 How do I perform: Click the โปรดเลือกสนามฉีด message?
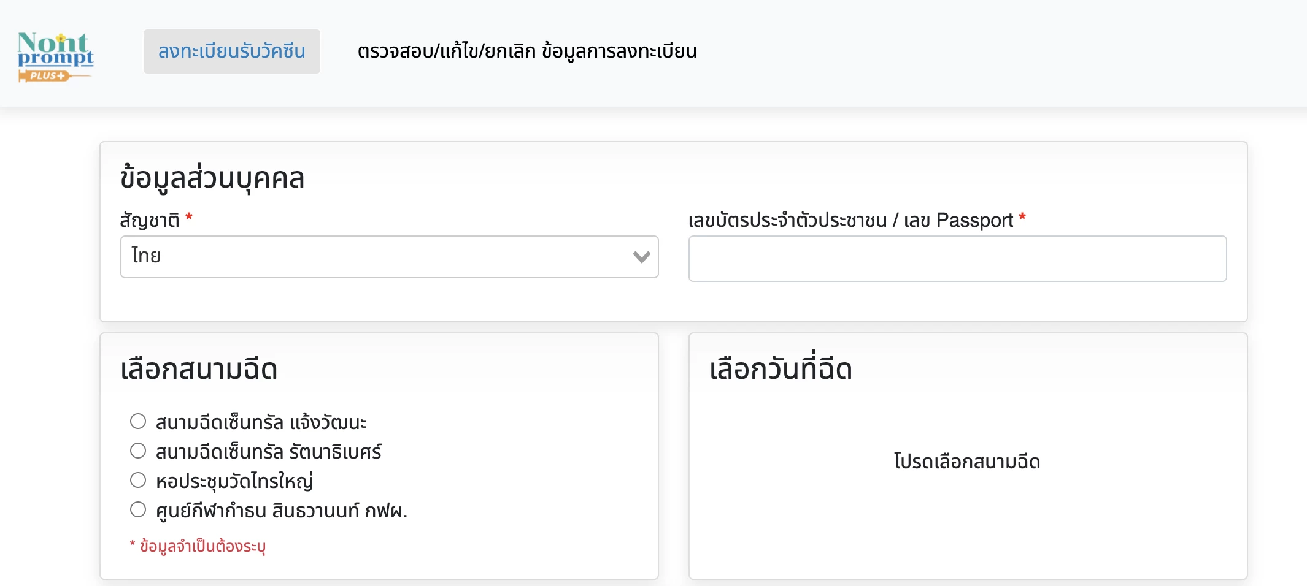coord(968,462)
